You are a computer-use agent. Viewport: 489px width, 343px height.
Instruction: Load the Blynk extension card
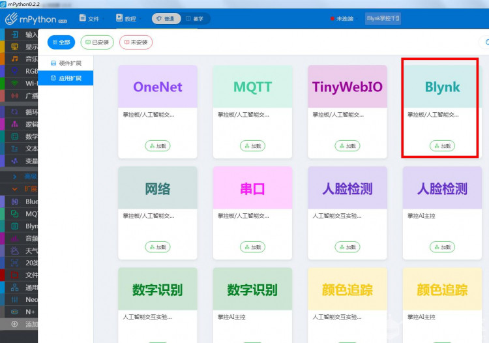tap(442, 146)
